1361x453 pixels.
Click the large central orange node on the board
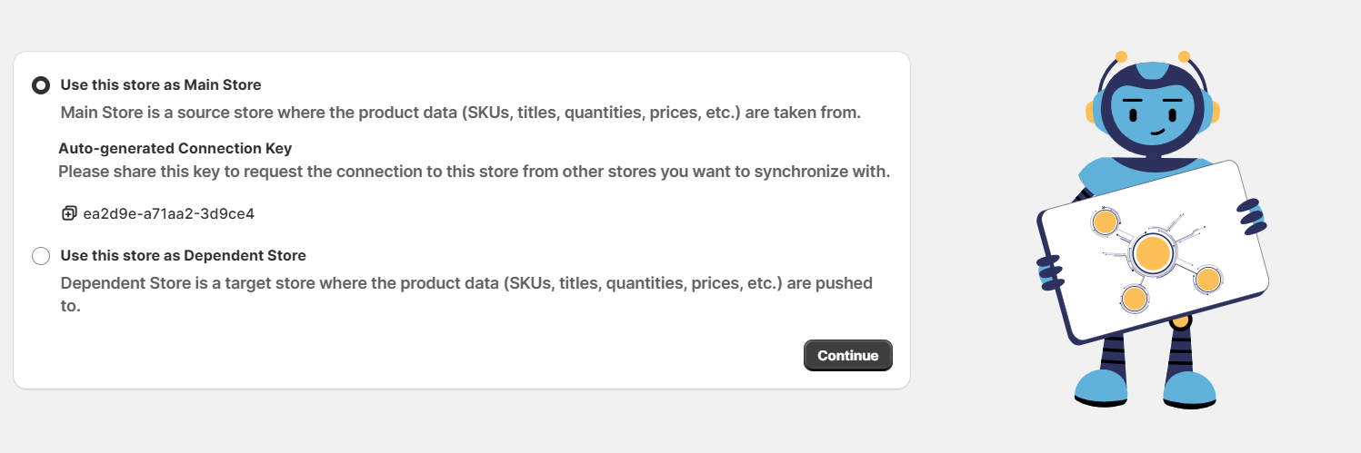point(1152,253)
